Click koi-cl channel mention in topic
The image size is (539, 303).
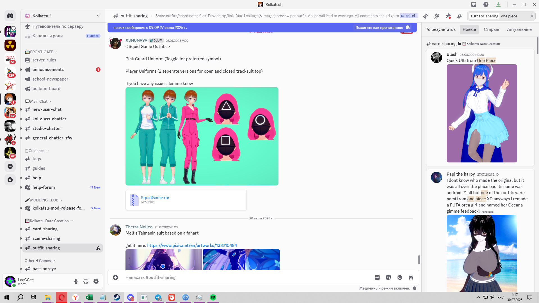pyautogui.click(x=409, y=16)
